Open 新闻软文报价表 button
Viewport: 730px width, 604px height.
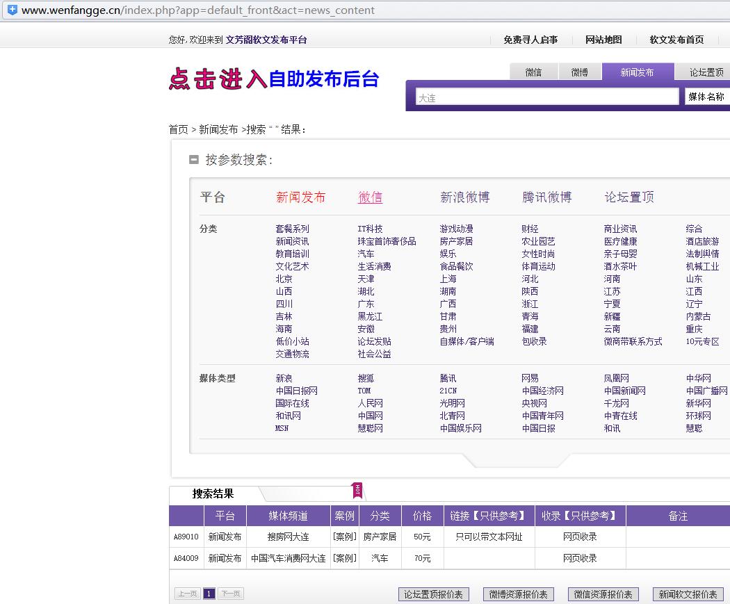tap(688, 594)
